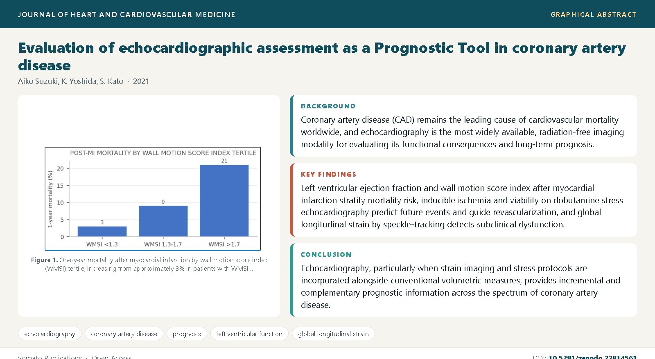Select the 'coronary artery disease' keyword tag
This screenshot has height=359, width=655.
(124, 334)
